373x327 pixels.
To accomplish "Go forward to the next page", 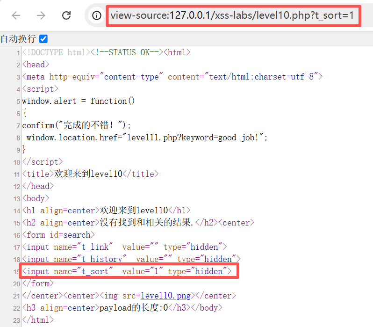I will click(41, 15).
